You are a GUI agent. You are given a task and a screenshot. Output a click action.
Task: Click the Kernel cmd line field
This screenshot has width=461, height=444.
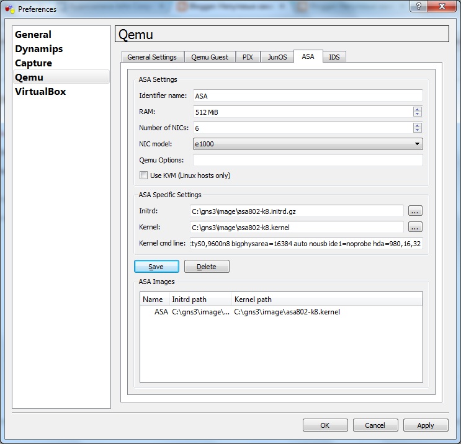307,243
